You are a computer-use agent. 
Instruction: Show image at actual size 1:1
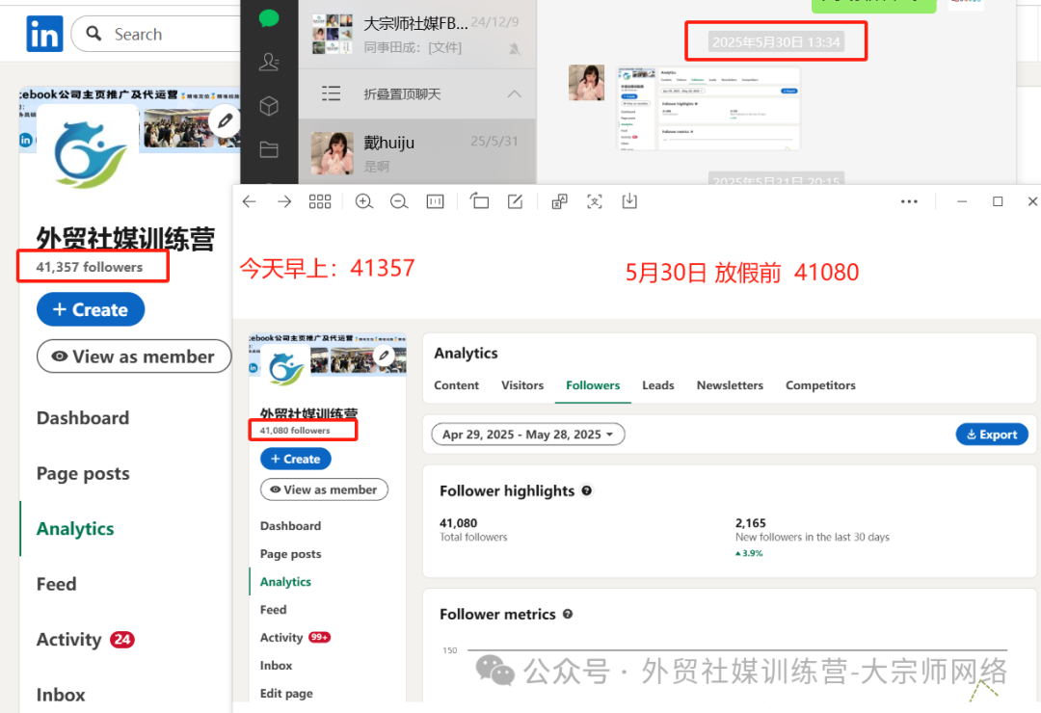[435, 201]
